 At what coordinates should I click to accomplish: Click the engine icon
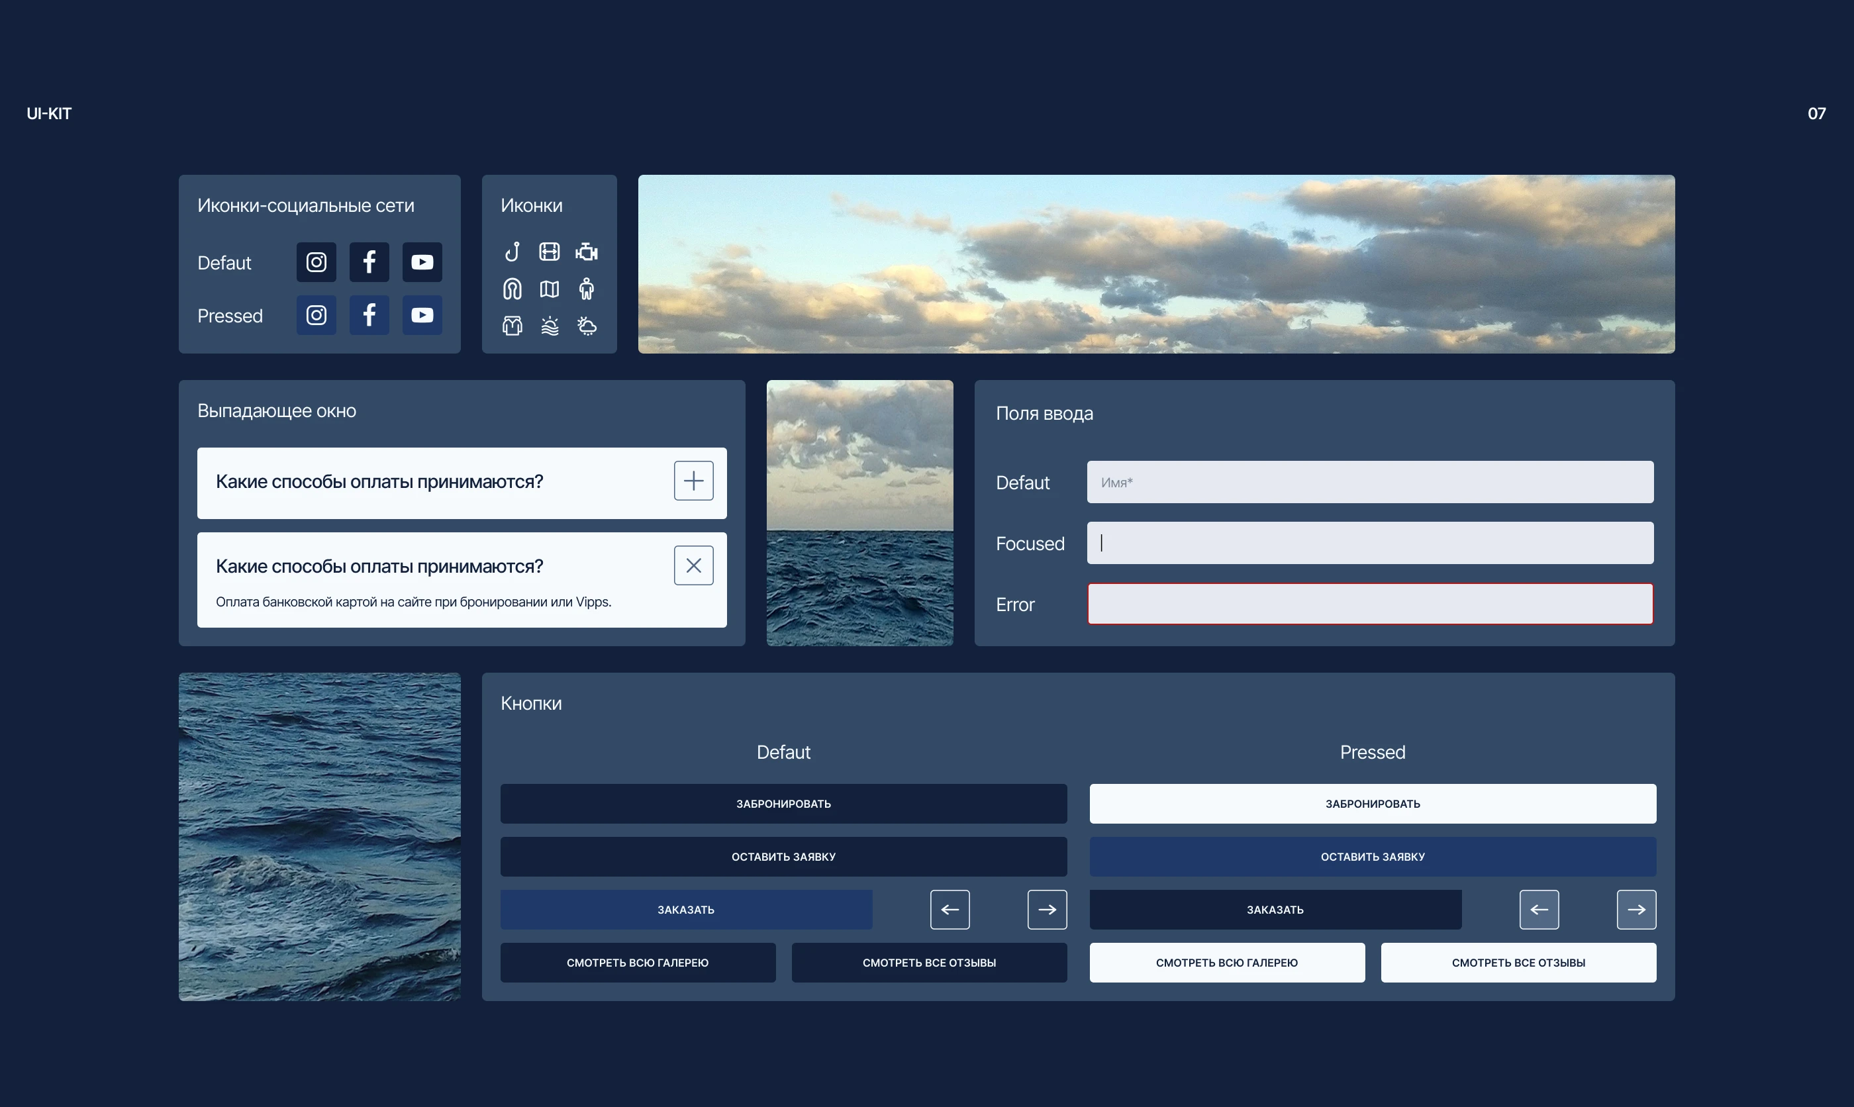tap(586, 252)
